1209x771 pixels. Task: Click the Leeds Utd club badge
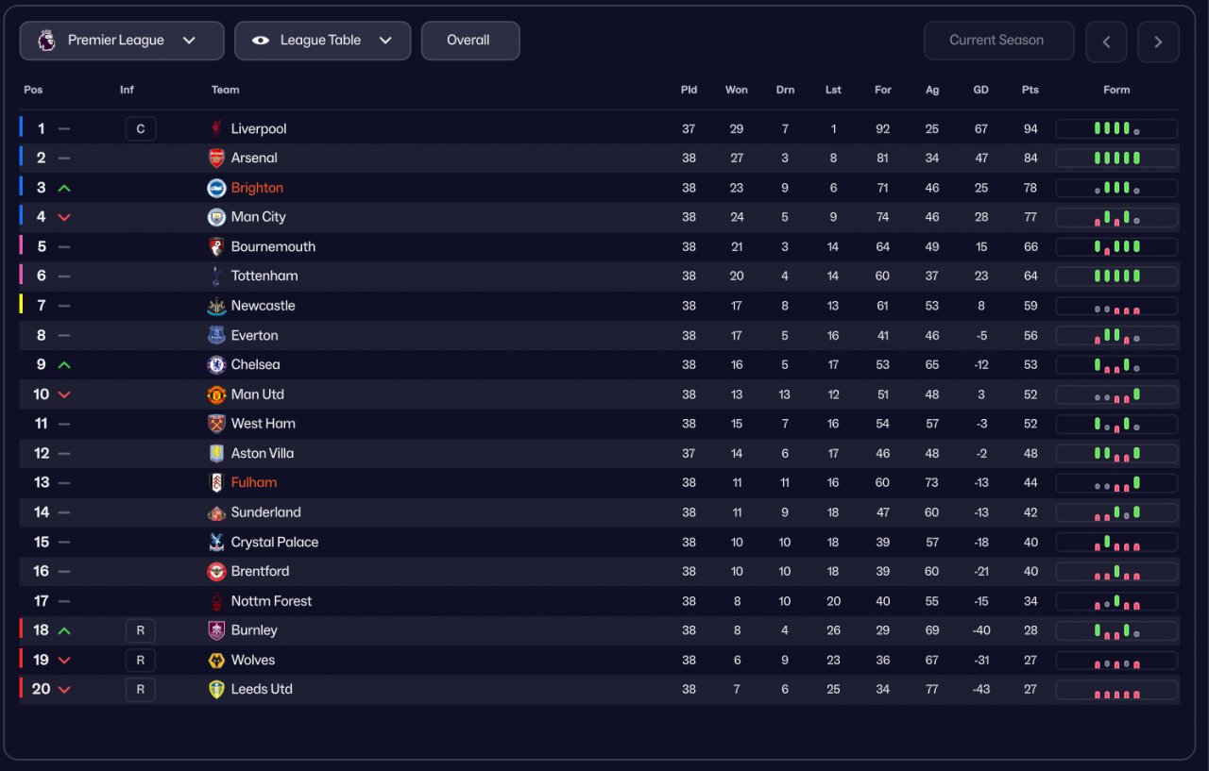(x=216, y=690)
